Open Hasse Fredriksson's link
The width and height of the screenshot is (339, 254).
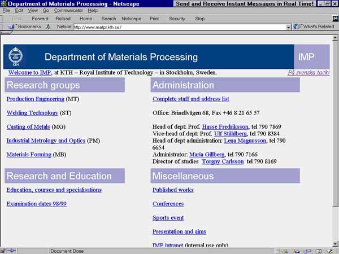[x=225, y=126]
